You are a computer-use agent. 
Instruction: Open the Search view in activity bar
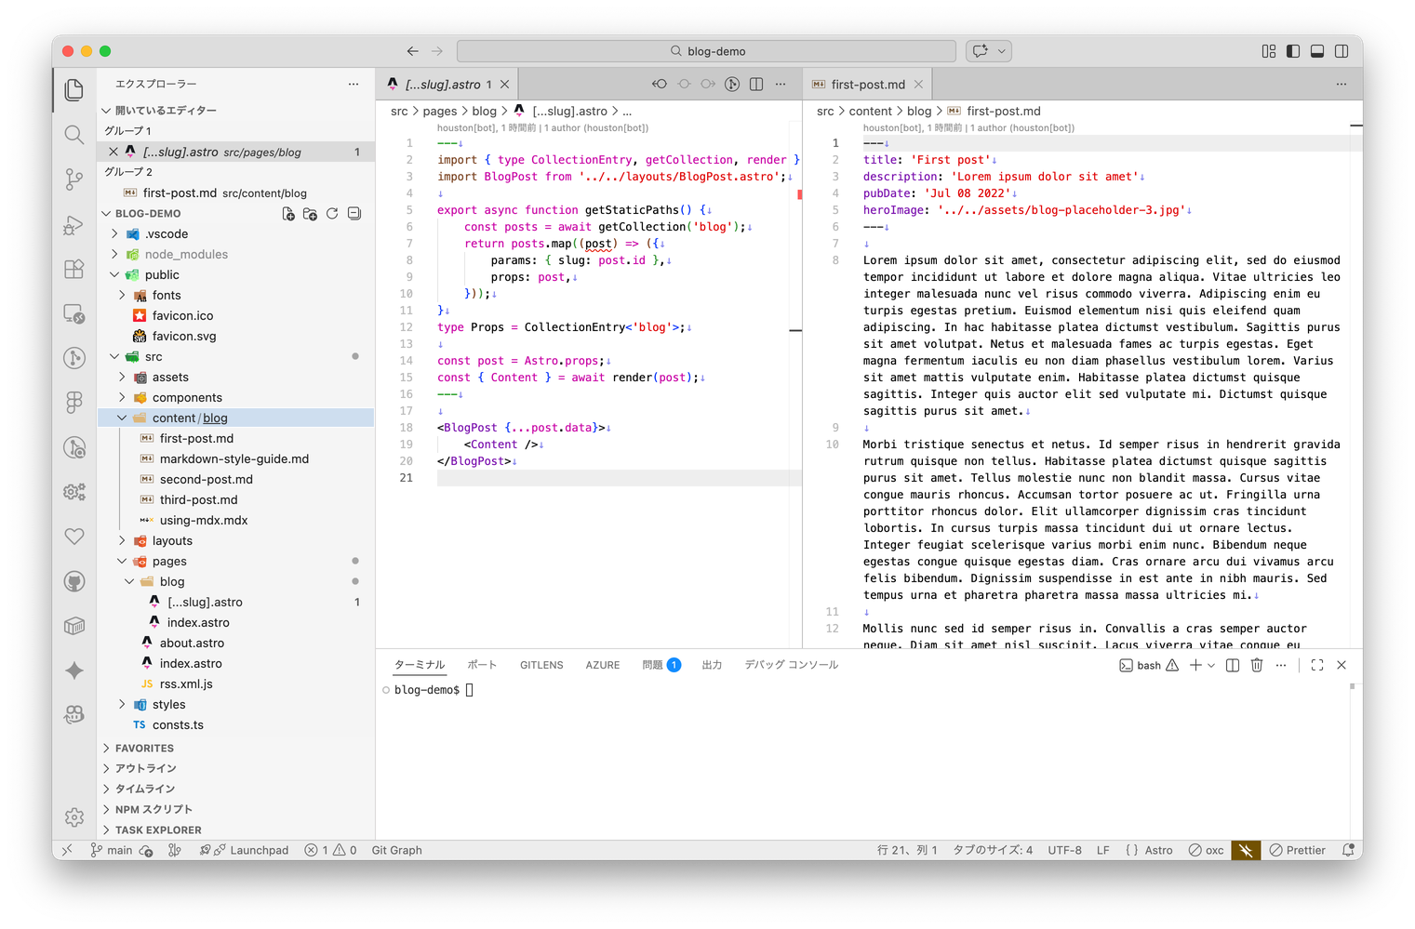[x=74, y=135]
